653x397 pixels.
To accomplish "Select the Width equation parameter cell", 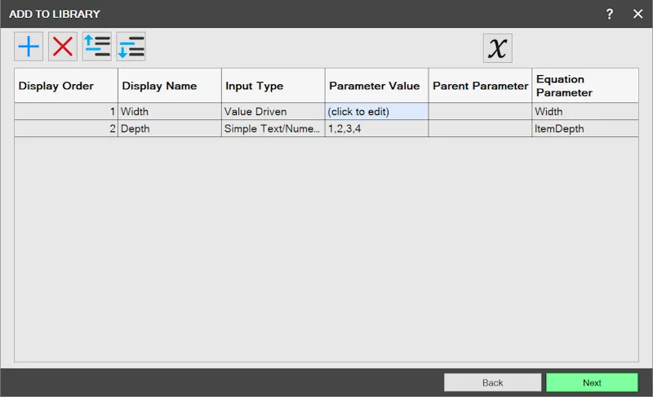I will [585, 112].
